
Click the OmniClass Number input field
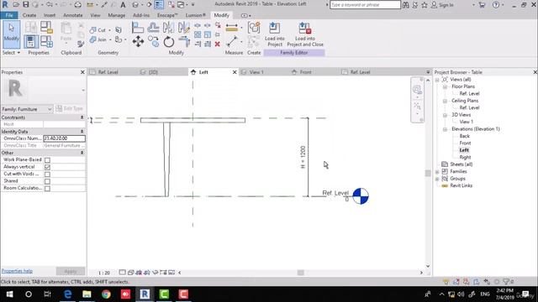(x=64, y=138)
